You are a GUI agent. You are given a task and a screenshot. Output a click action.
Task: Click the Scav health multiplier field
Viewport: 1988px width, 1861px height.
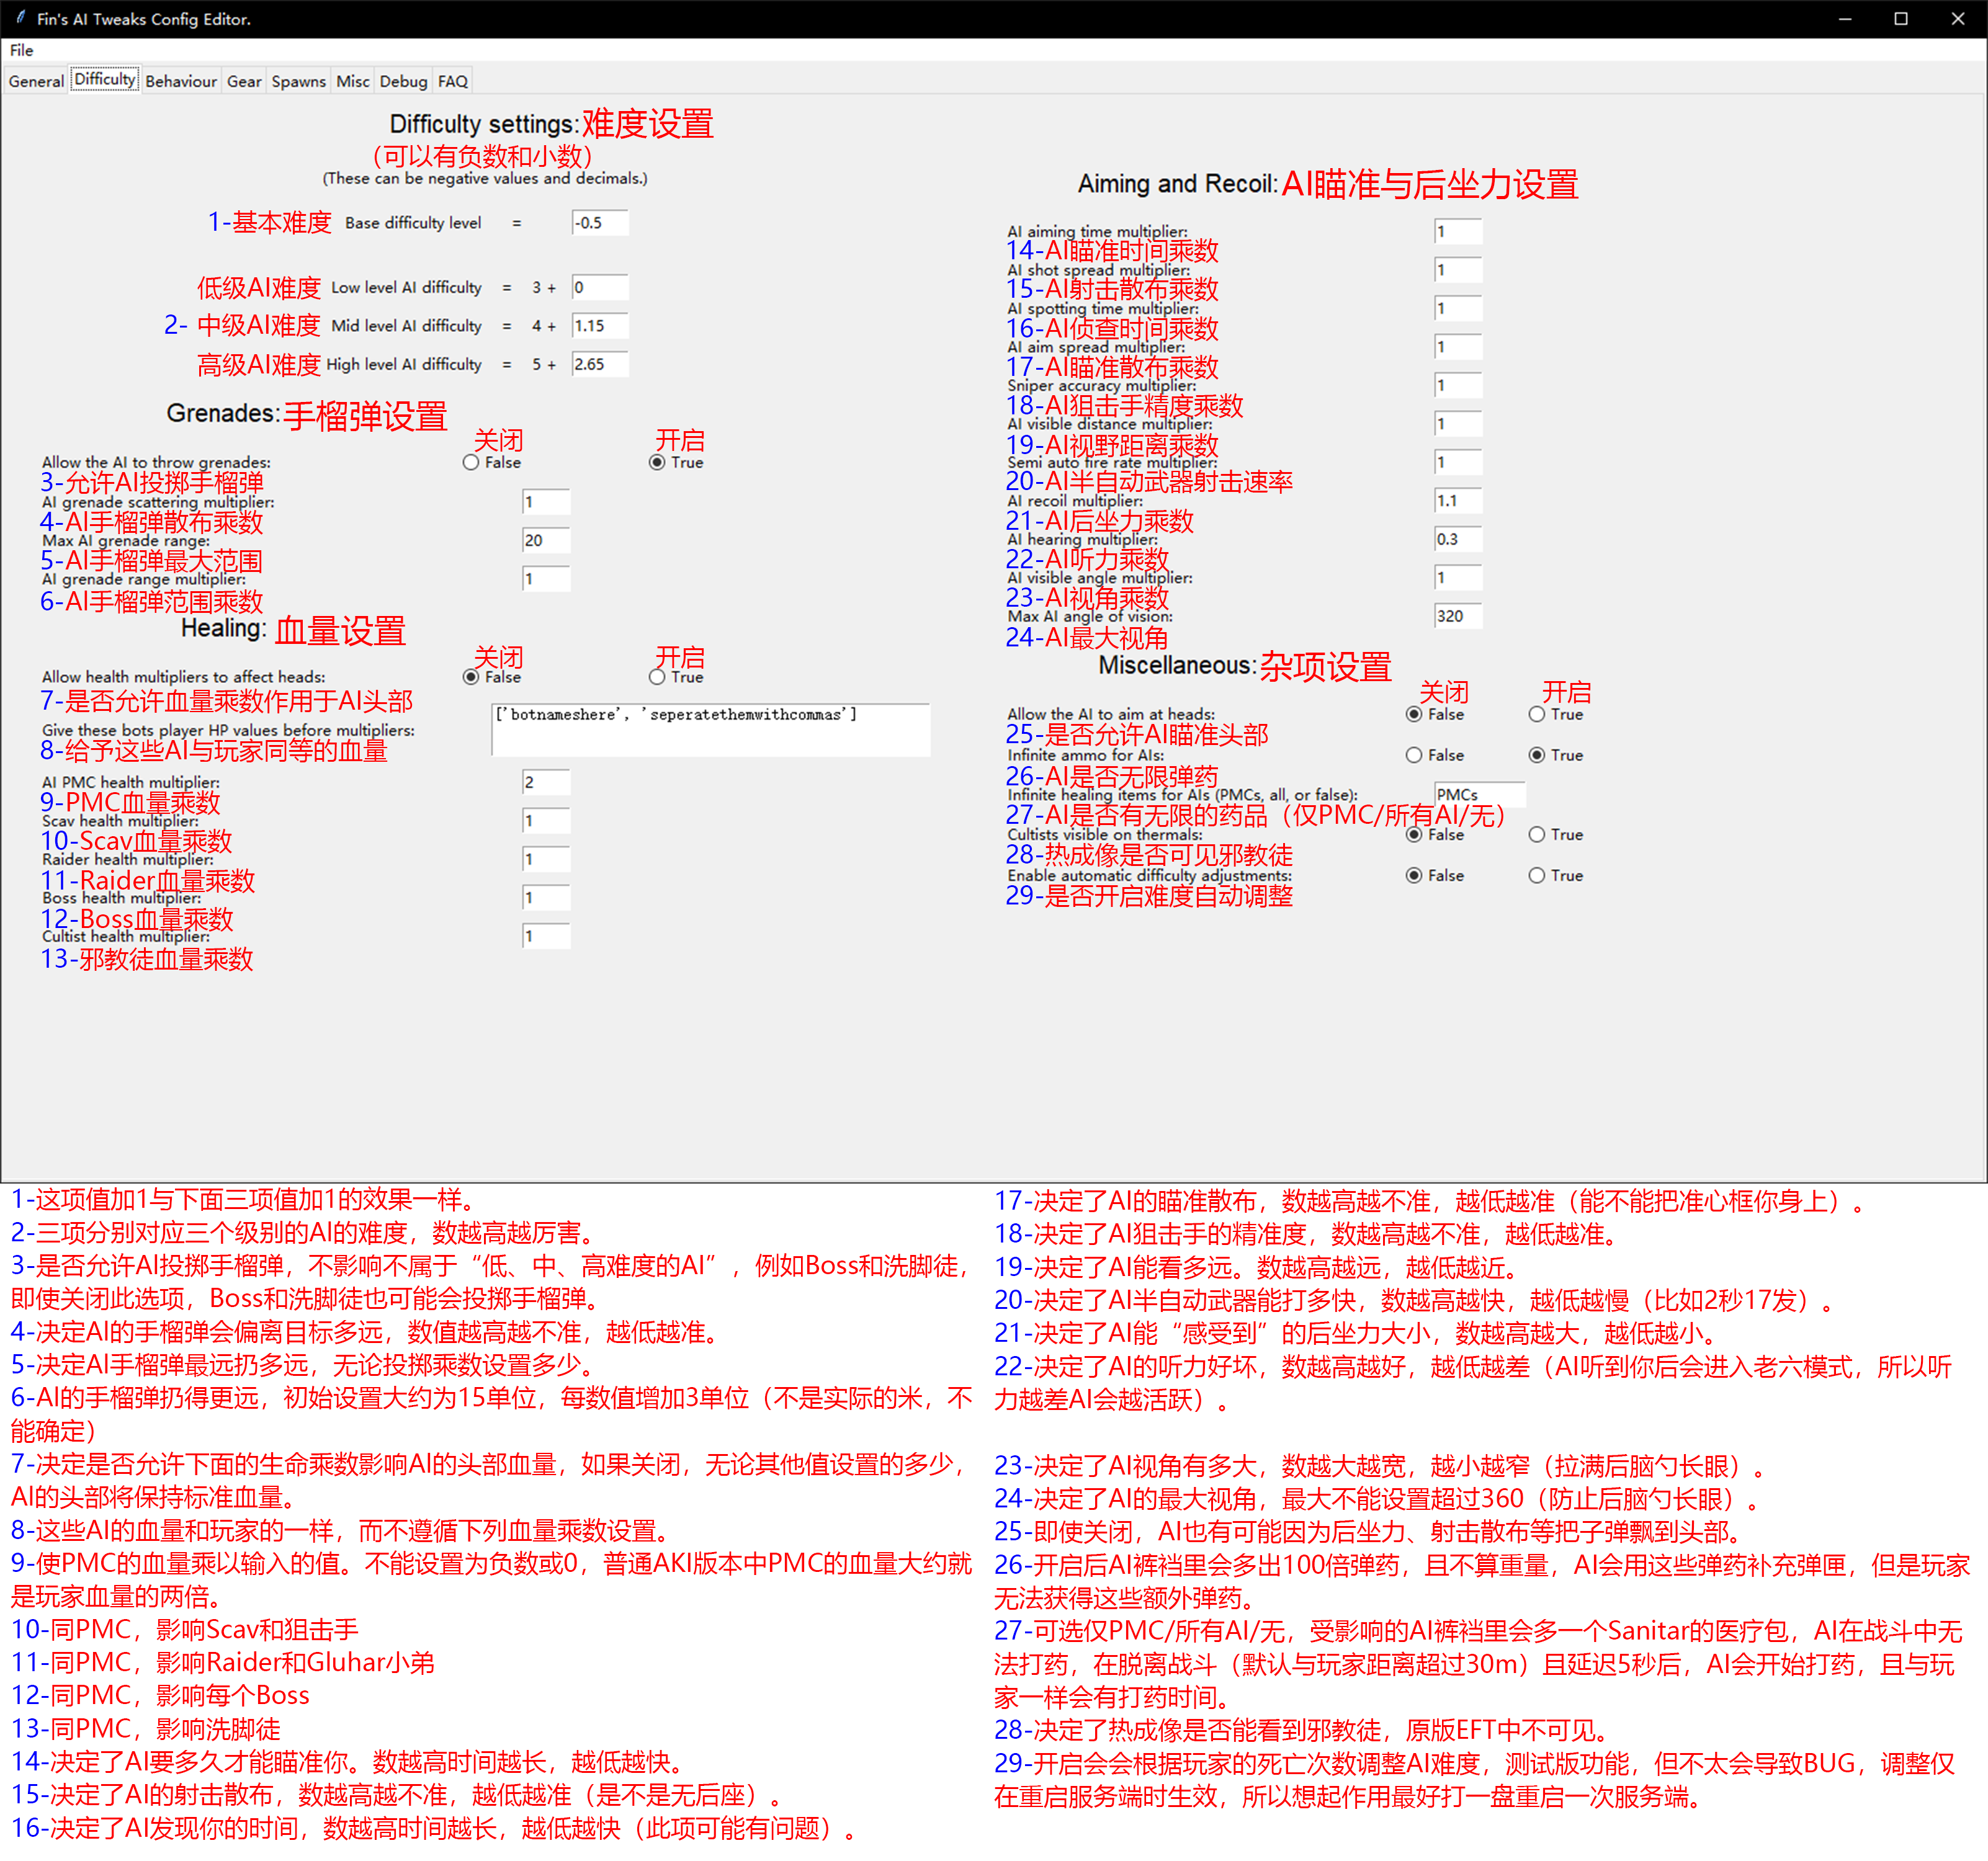546,820
